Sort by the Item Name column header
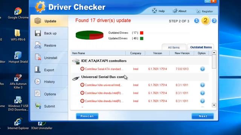The height and width of the screenshot is (135, 241). coord(98,53)
